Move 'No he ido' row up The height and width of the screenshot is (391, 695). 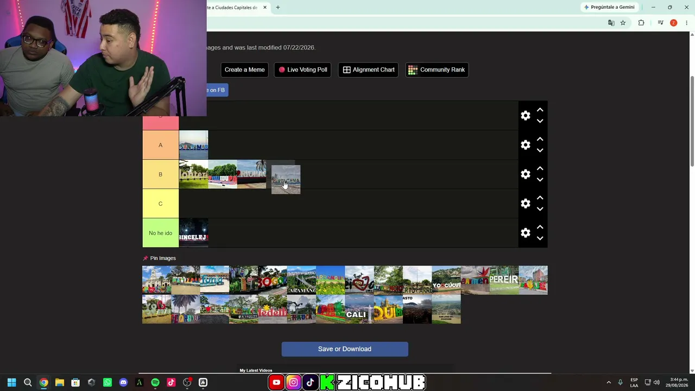[x=540, y=228]
